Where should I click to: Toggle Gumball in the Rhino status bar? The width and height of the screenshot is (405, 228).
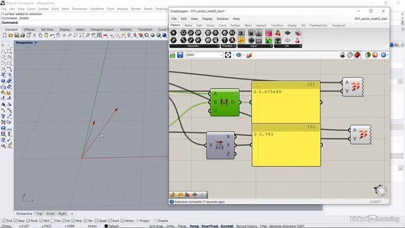tap(227, 226)
